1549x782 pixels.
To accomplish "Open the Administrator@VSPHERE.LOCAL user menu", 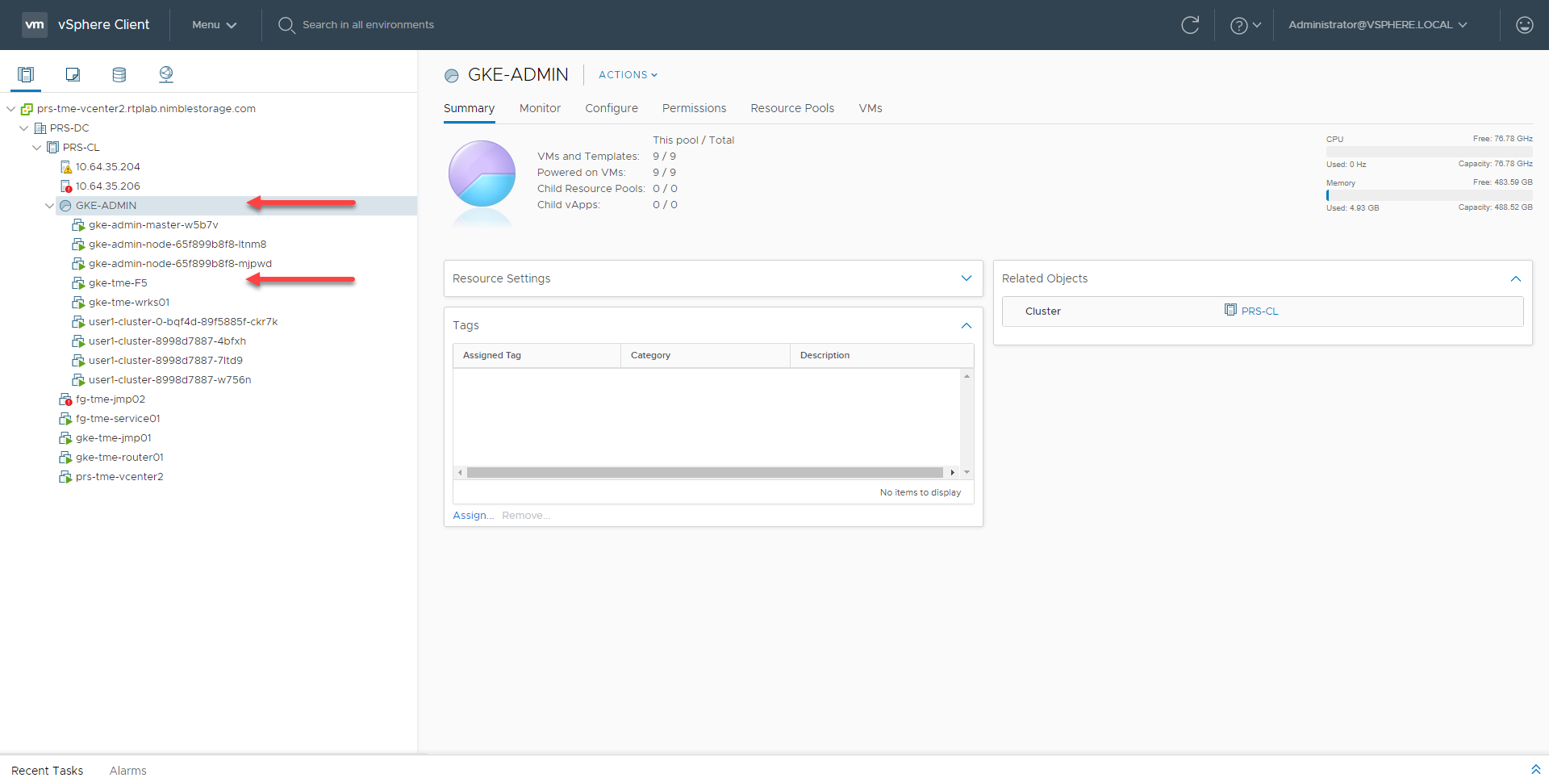I will point(1378,25).
